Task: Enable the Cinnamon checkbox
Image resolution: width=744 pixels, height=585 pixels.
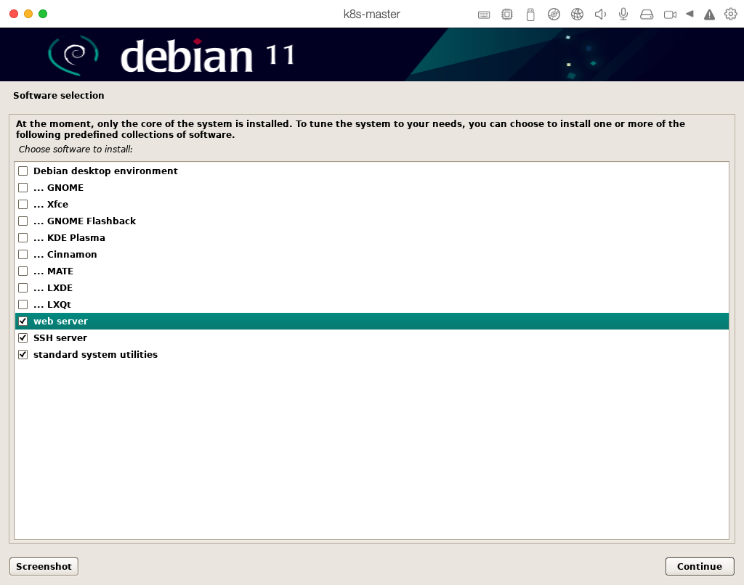Action: tap(23, 254)
